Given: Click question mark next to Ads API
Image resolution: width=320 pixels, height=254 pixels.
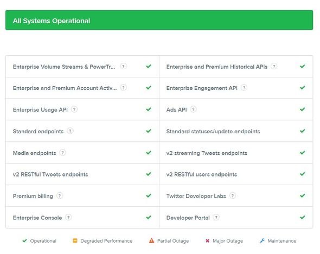Looking at the screenshot, I should 193,109.
